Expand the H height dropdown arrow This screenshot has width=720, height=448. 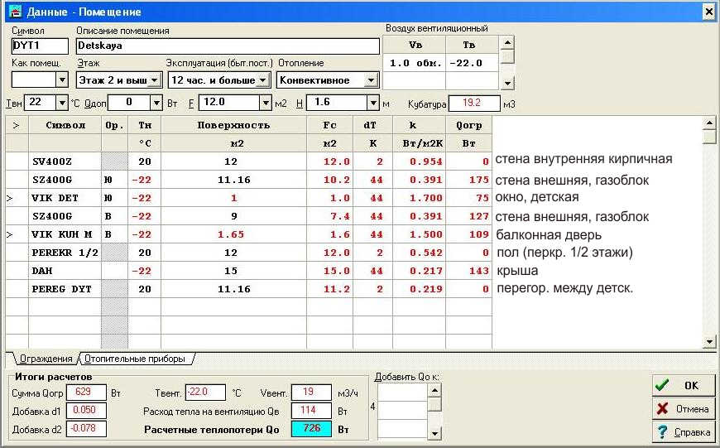(x=373, y=103)
